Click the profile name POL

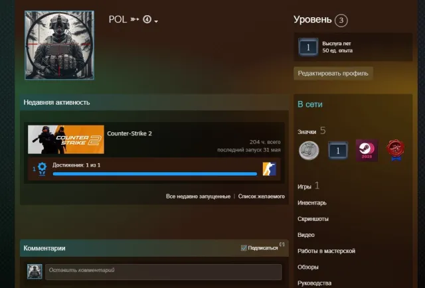118,19
